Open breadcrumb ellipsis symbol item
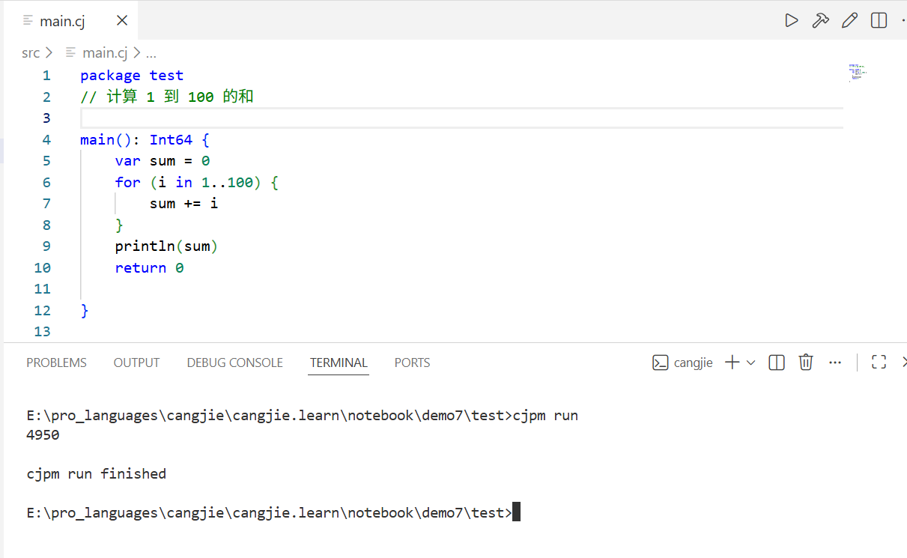The height and width of the screenshot is (558, 907). click(151, 52)
